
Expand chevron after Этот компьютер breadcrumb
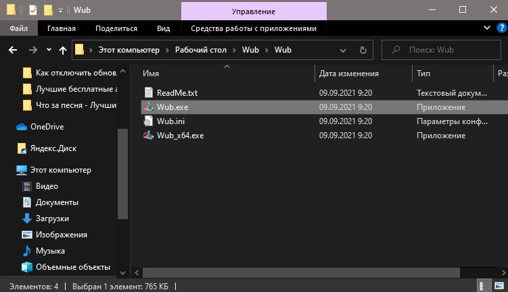(x=167, y=51)
